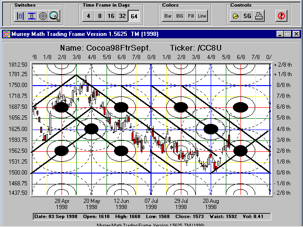Image resolution: width=303 pixels, height=227 pixels.
Task: Open a file with the folder icon
Action: point(235,16)
